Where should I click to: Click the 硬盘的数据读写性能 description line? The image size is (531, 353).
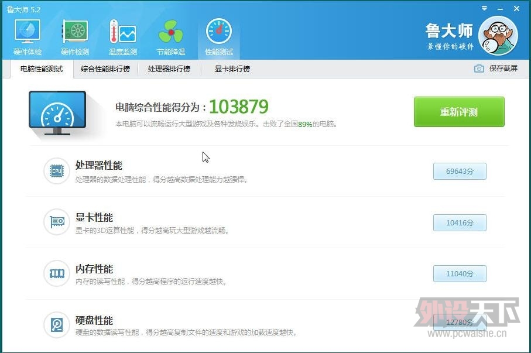tap(186, 333)
